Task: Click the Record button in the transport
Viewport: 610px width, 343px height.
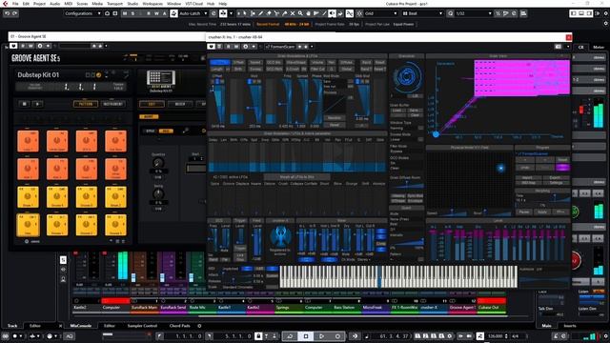Action: 337,336
